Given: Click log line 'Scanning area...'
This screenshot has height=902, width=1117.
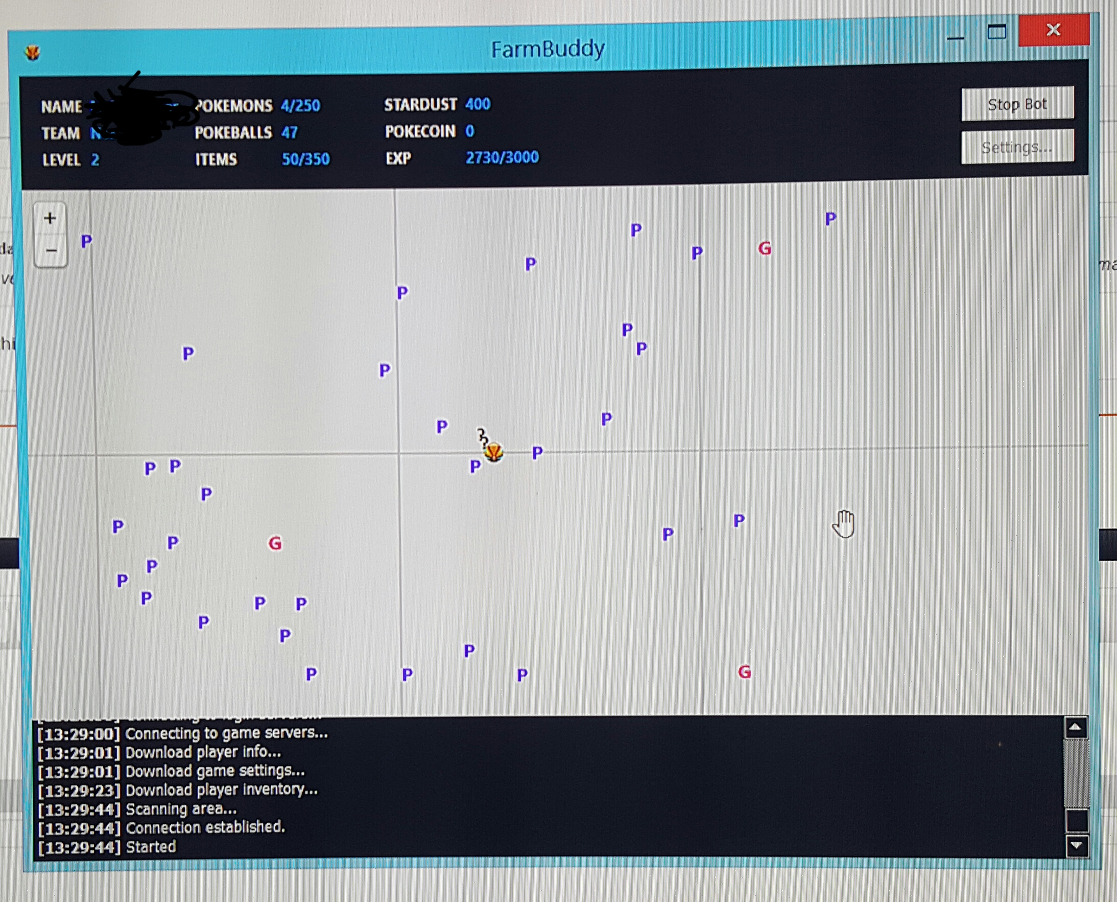Looking at the screenshot, I should (x=137, y=809).
